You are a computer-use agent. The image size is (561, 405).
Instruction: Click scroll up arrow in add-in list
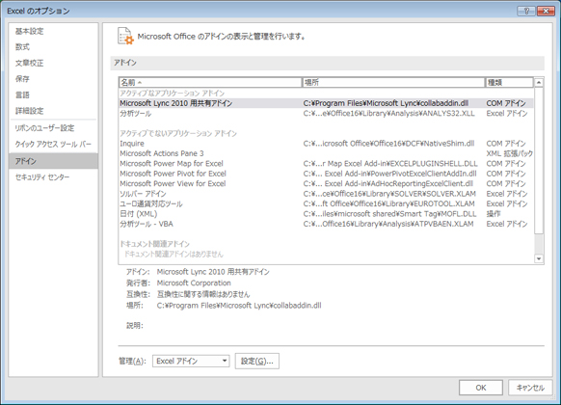[539, 83]
